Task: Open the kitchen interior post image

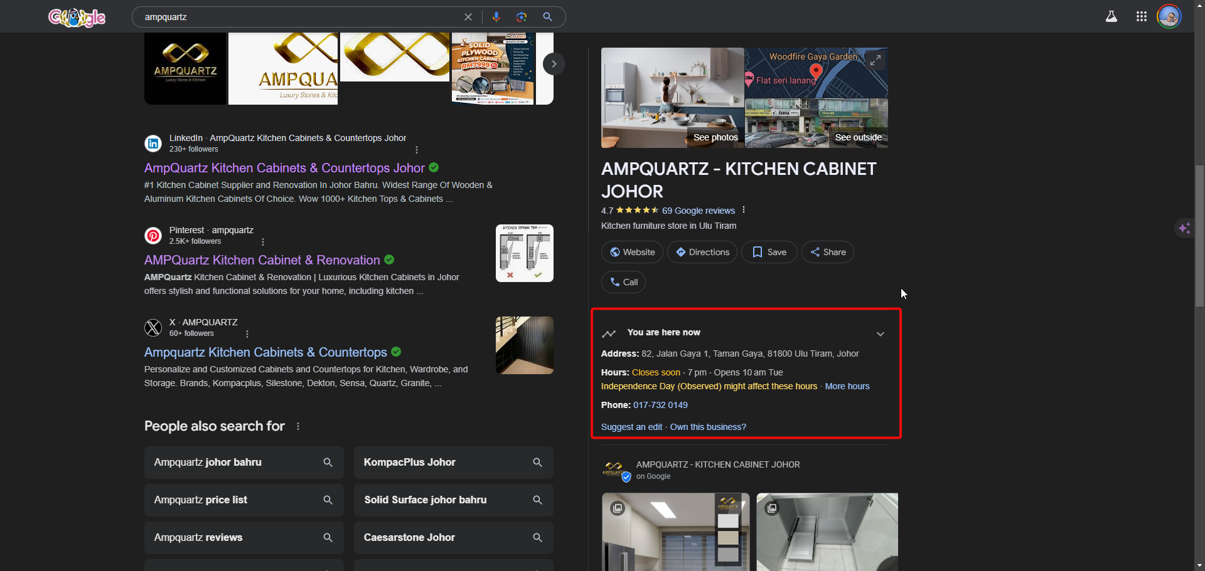Action: coord(676,532)
